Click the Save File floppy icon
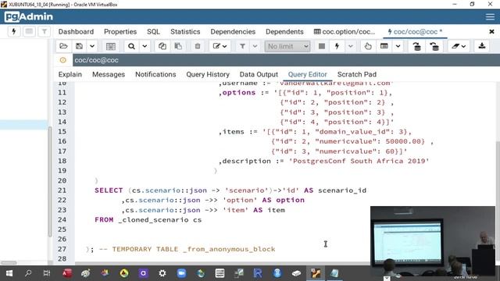Image resolution: width=500 pixels, height=281 pixels. 79,46
